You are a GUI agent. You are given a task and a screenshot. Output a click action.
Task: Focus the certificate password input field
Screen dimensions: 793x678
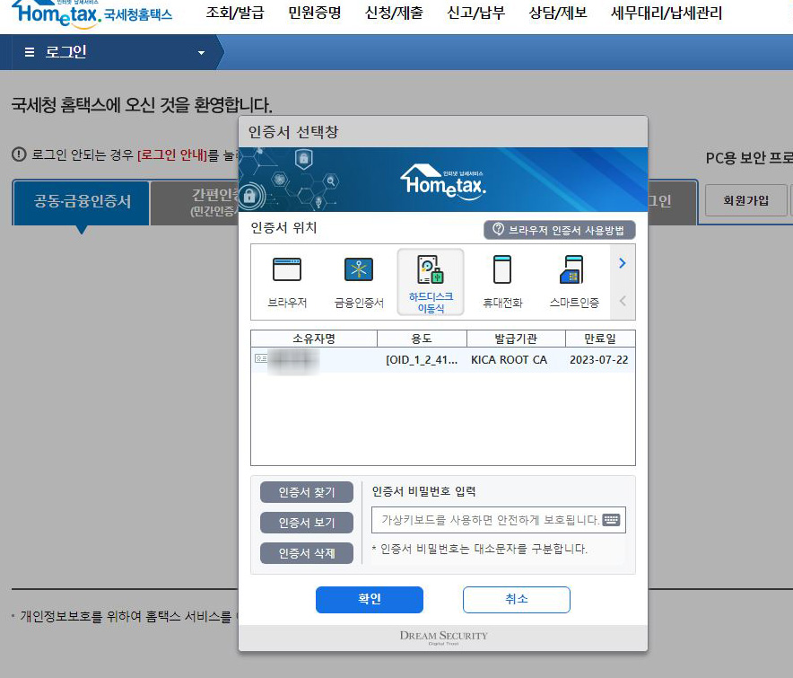coord(498,520)
